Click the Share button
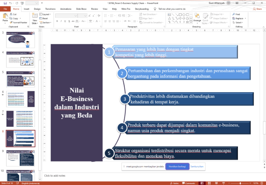 coord(257,9)
